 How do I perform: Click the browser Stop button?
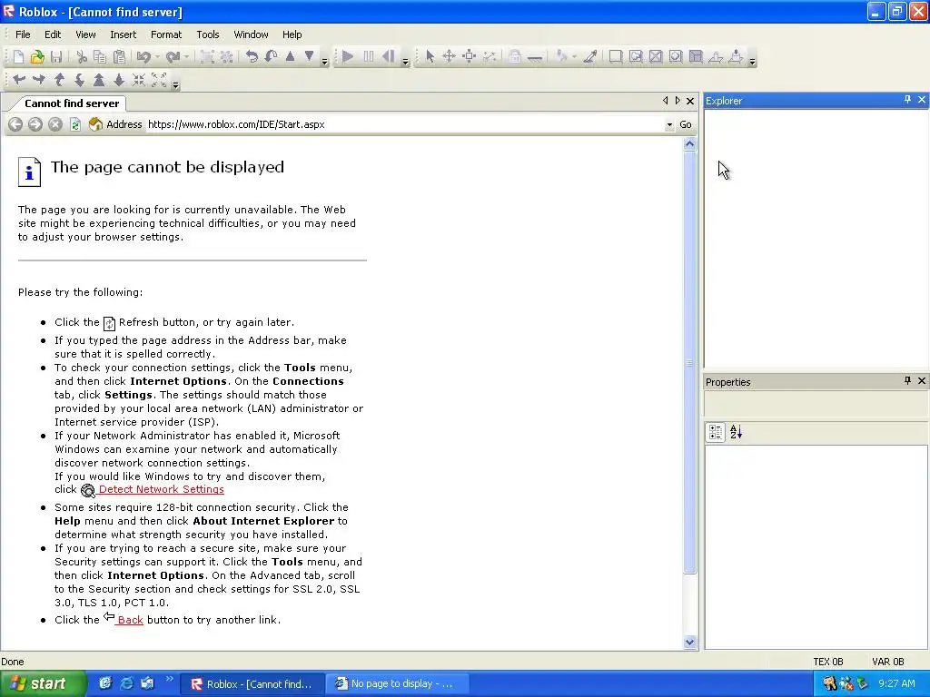click(x=55, y=124)
